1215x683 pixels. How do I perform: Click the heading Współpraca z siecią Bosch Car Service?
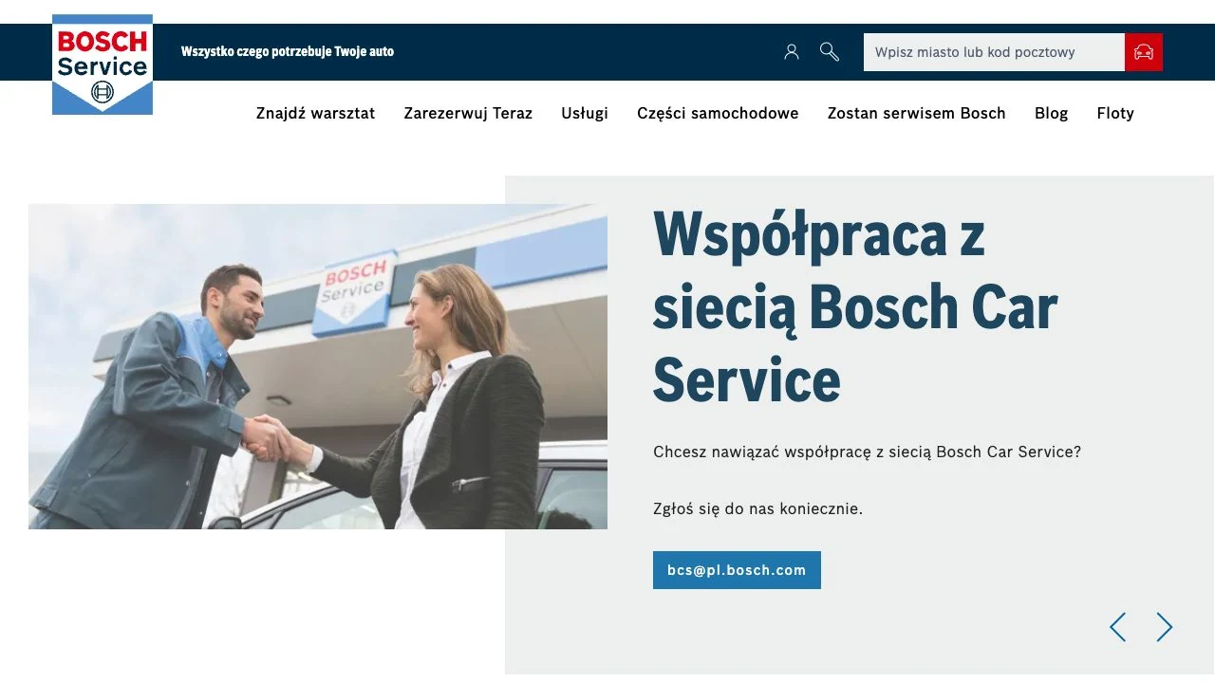coord(854,306)
